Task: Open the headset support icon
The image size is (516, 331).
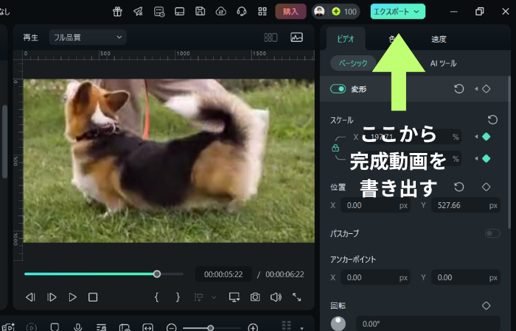Action: (x=242, y=12)
